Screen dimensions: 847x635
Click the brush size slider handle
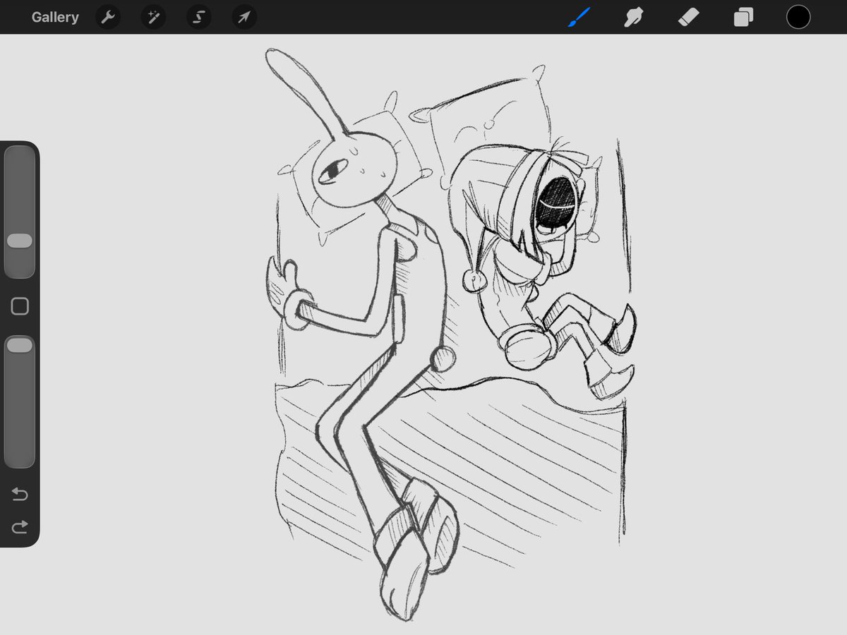tap(20, 241)
